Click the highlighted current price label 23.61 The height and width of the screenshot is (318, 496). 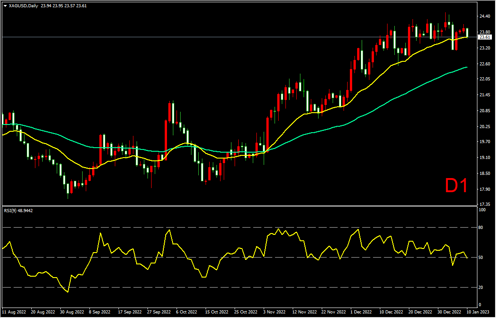click(485, 37)
